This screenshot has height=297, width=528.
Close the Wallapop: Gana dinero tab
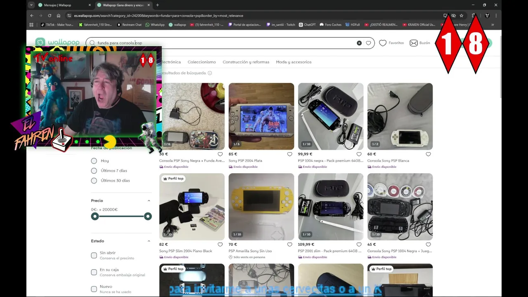tap(148, 5)
